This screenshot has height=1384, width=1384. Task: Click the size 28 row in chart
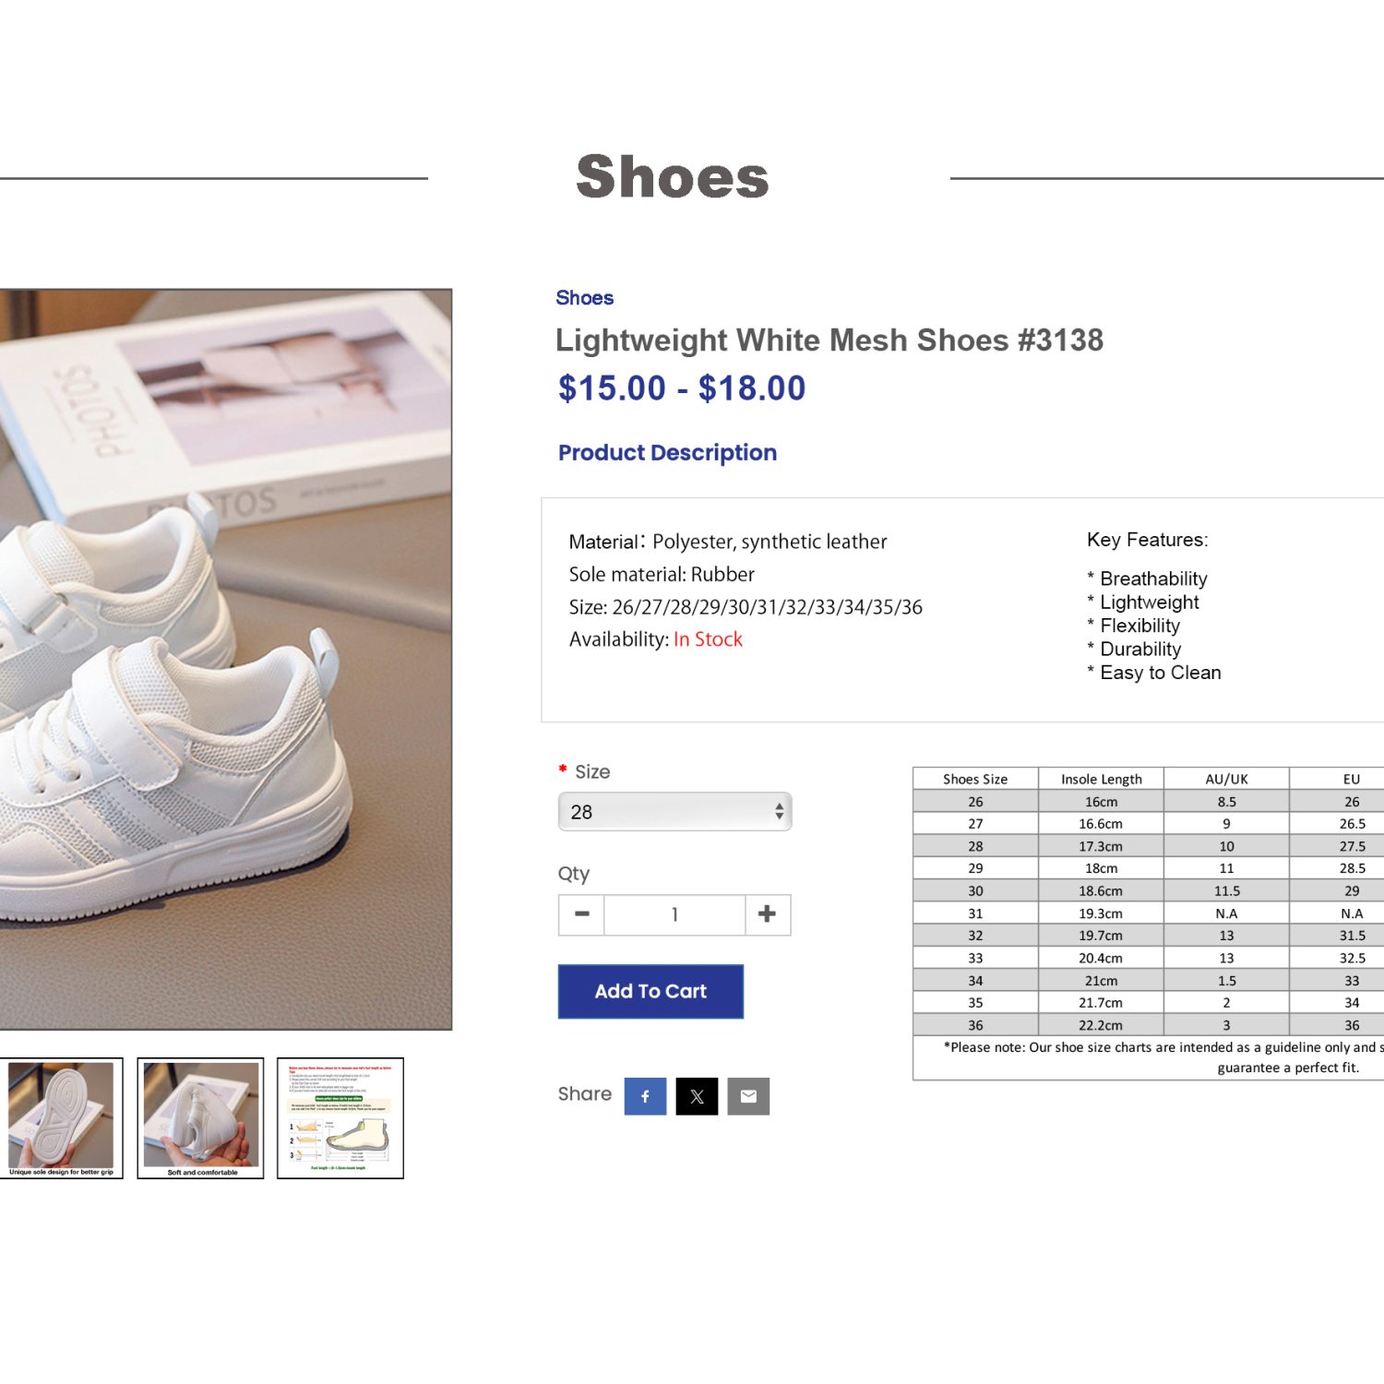click(x=1149, y=846)
